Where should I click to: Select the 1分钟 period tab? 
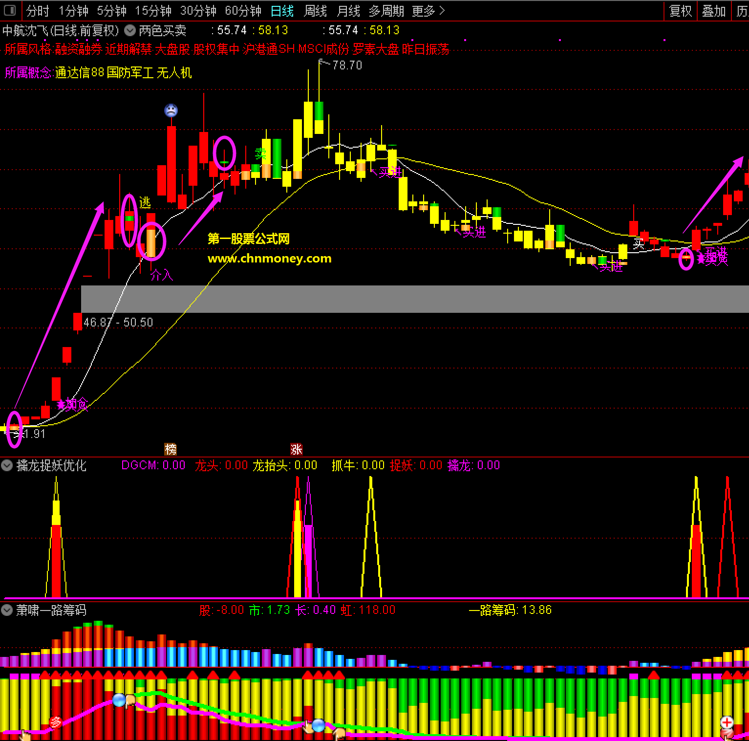click(73, 11)
